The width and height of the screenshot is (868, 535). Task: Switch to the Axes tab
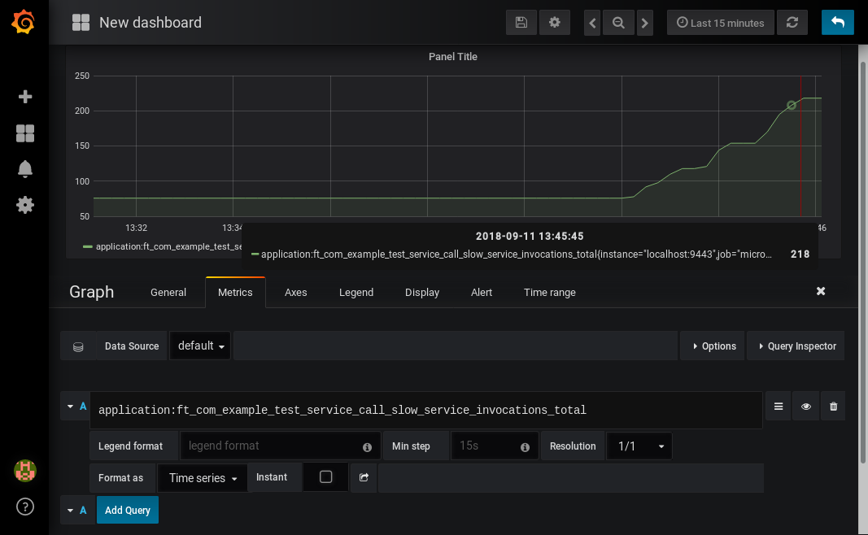pyautogui.click(x=295, y=293)
